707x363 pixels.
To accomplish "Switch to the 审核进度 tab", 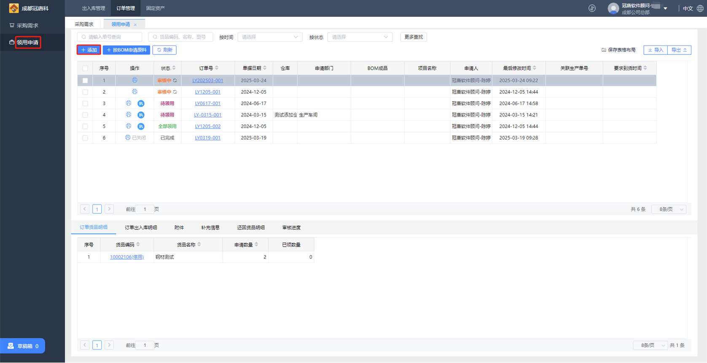I will point(291,228).
